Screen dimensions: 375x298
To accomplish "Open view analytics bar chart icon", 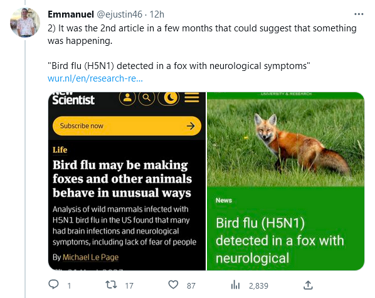I will (x=235, y=285).
